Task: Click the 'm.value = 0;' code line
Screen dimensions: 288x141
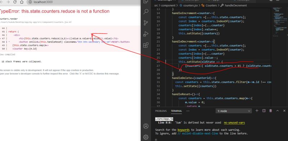Action: point(195,102)
